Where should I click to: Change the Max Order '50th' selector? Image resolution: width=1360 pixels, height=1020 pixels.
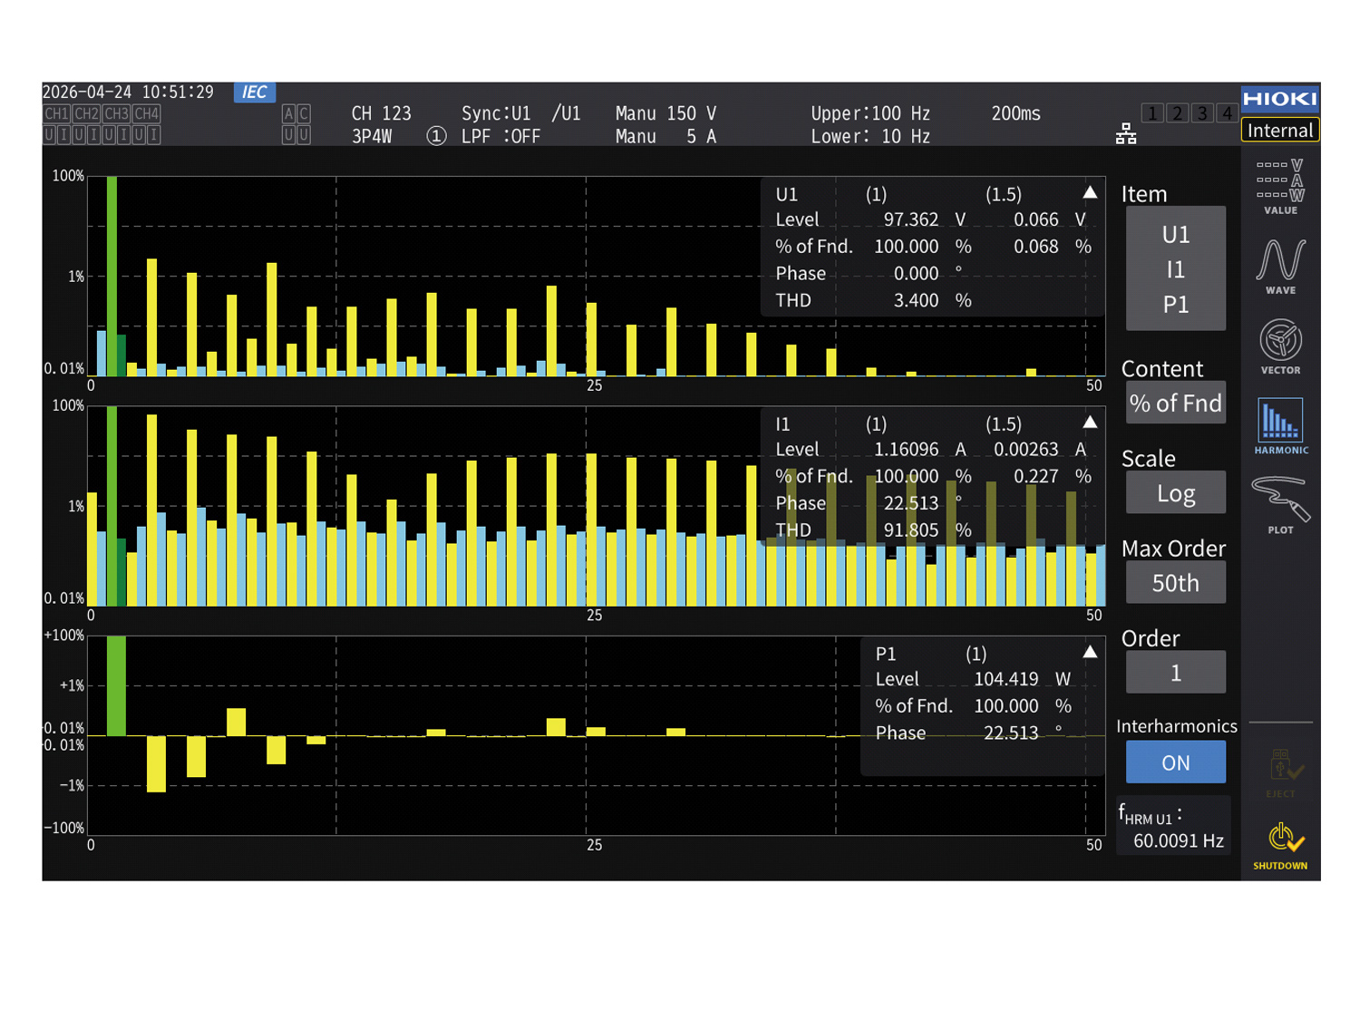click(1176, 583)
